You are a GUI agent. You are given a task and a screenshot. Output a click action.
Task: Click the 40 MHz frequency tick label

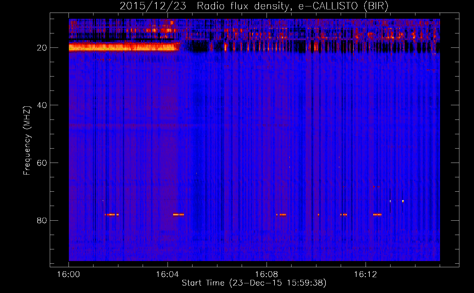pos(42,105)
